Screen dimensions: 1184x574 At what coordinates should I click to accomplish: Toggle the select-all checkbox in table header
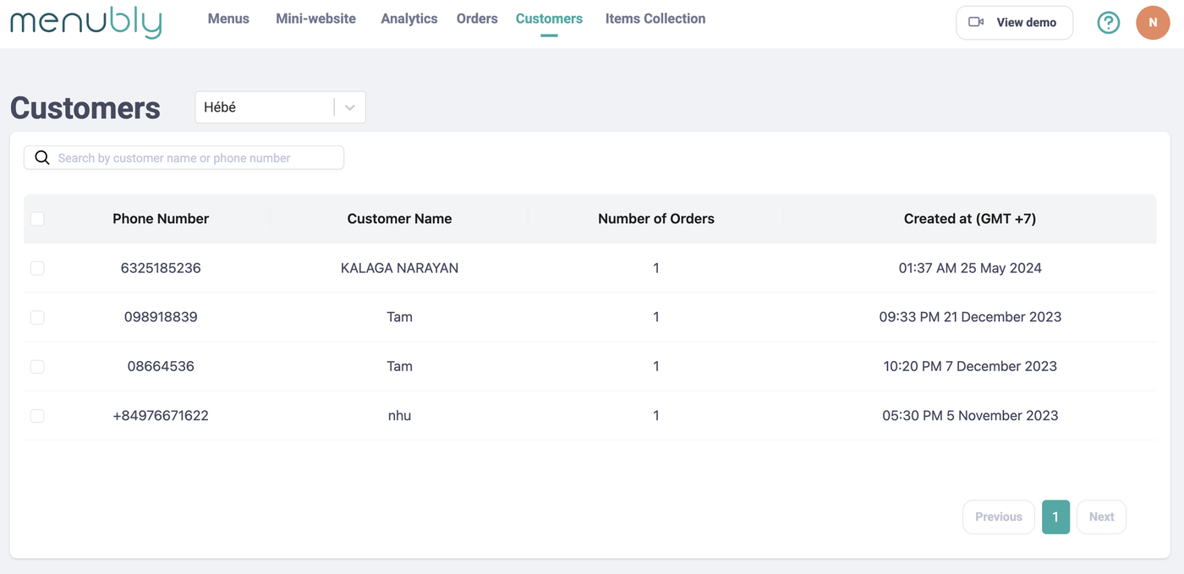tap(37, 219)
